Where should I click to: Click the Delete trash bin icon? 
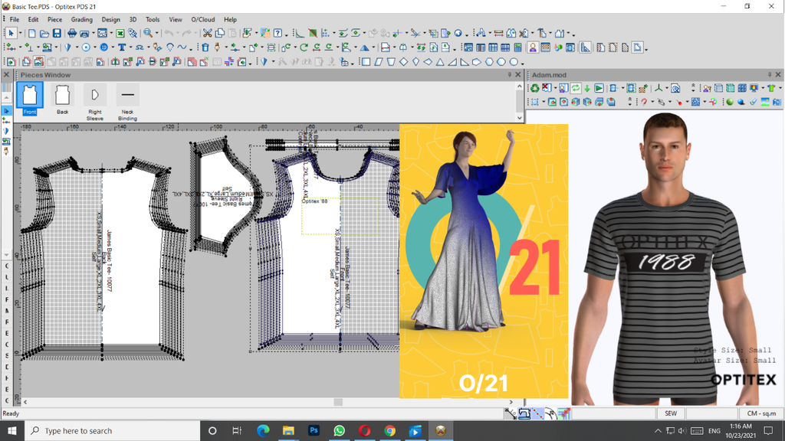coord(205,47)
